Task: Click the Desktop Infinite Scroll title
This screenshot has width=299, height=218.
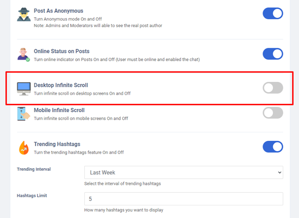Action: click(61, 85)
